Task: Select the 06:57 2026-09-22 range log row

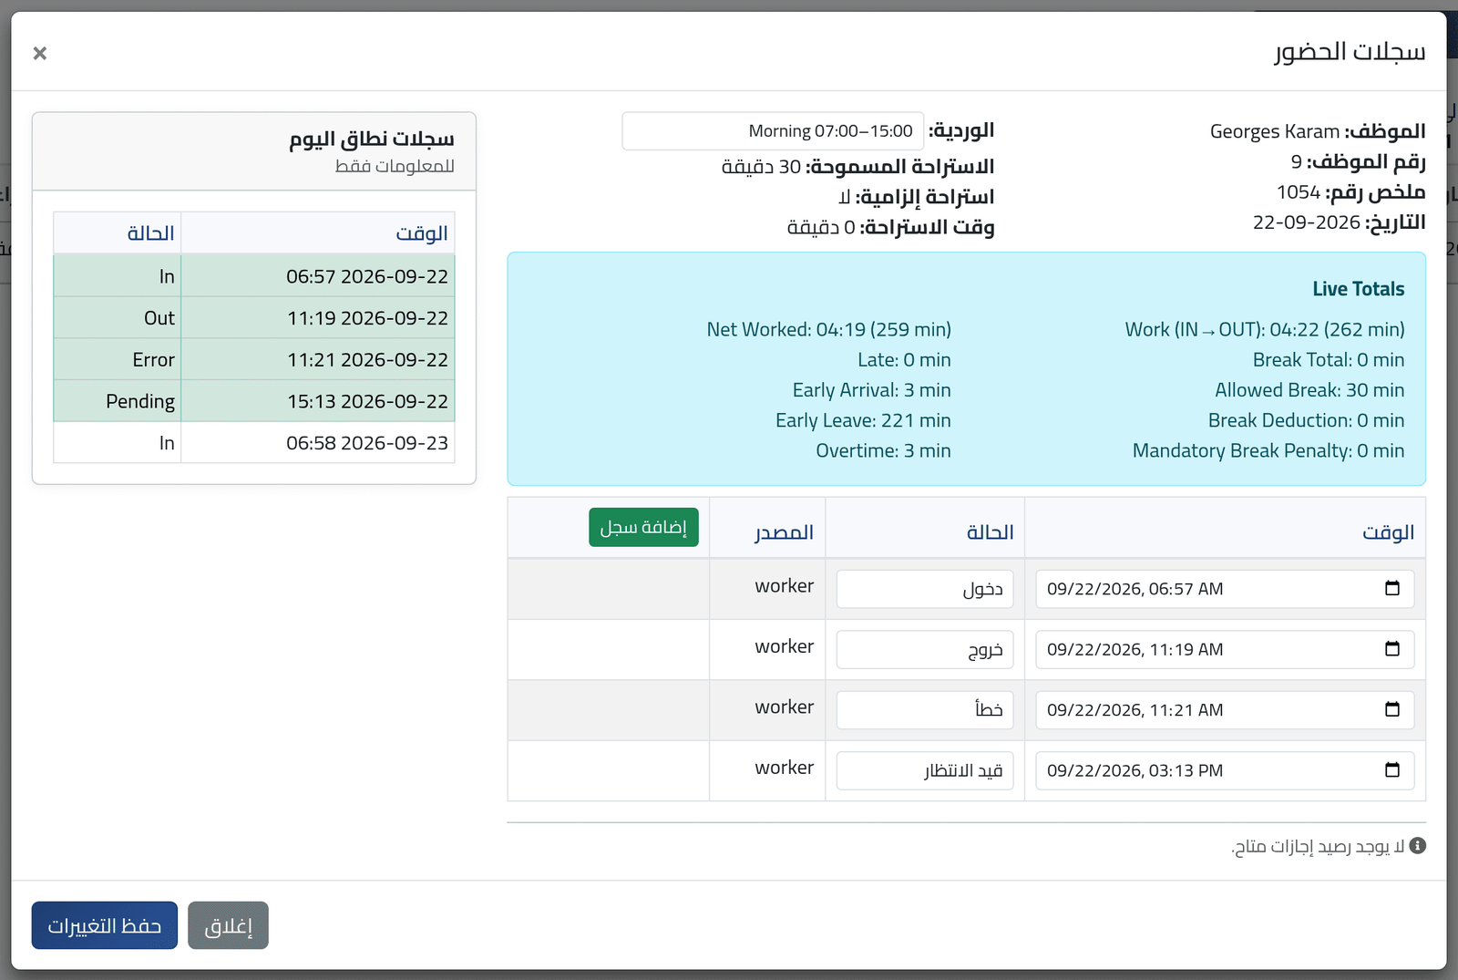Action: coord(254,276)
